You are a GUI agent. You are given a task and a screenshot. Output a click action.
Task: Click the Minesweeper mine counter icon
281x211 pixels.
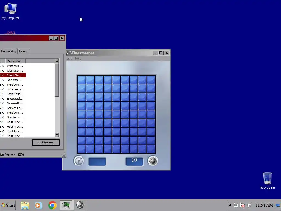(x=153, y=160)
